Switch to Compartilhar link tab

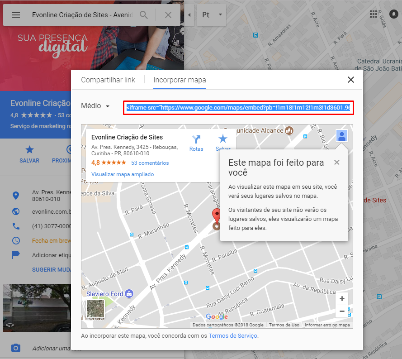click(x=108, y=80)
